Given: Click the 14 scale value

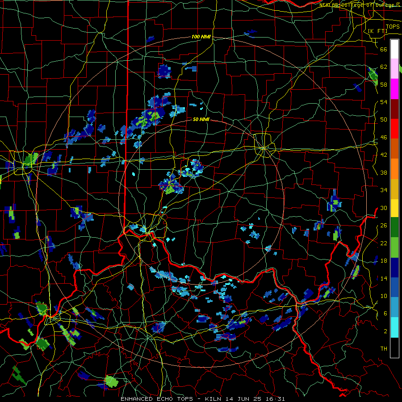Looking at the screenshot, I should pos(384,278).
